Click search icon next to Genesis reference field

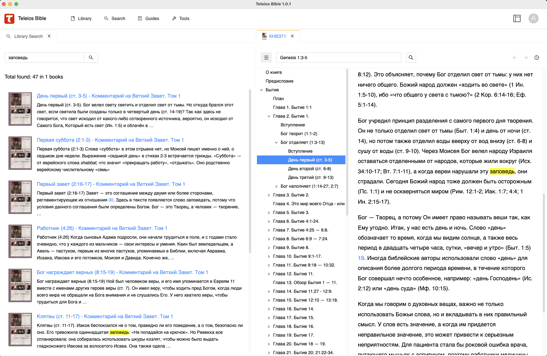click(411, 58)
